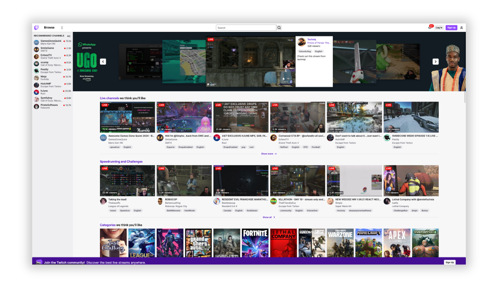This screenshot has height=288, width=498.
Task: Click the Twitch logo in the top left
Action: point(36,27)
